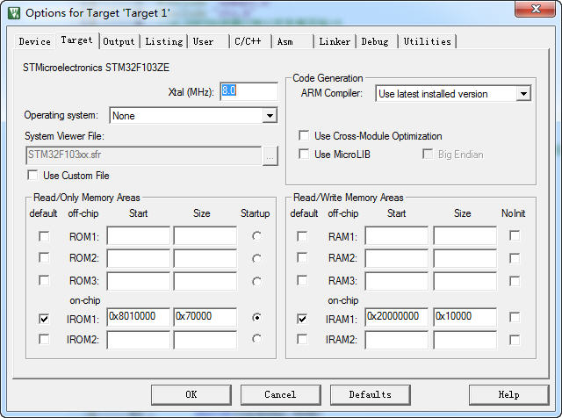
Task: Expand the Operating system dropdown
Action: coord(270,115)
